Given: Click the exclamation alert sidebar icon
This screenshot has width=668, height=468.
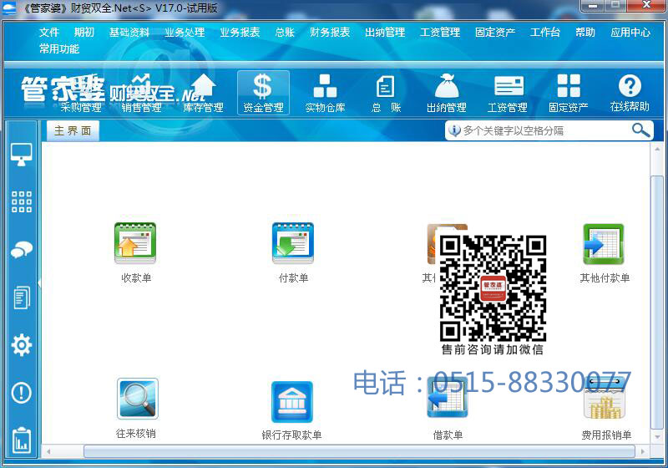Looking at the screenshot, I should (x=22, y=393).
